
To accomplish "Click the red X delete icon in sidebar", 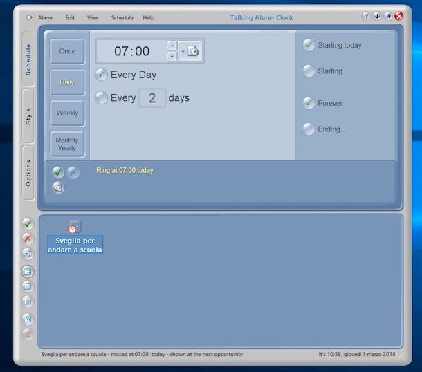I will coord(28,239).
